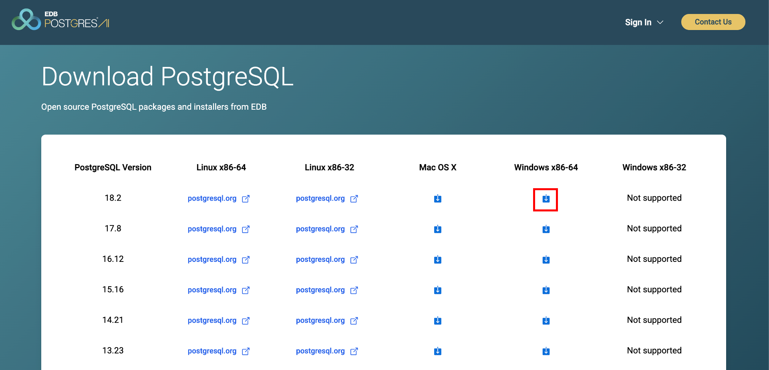Download PostgreSQL 15.16 for Windows x86-64
This screenshot has height=370, width=769.
pyautogui.click(x=546, y=290)
